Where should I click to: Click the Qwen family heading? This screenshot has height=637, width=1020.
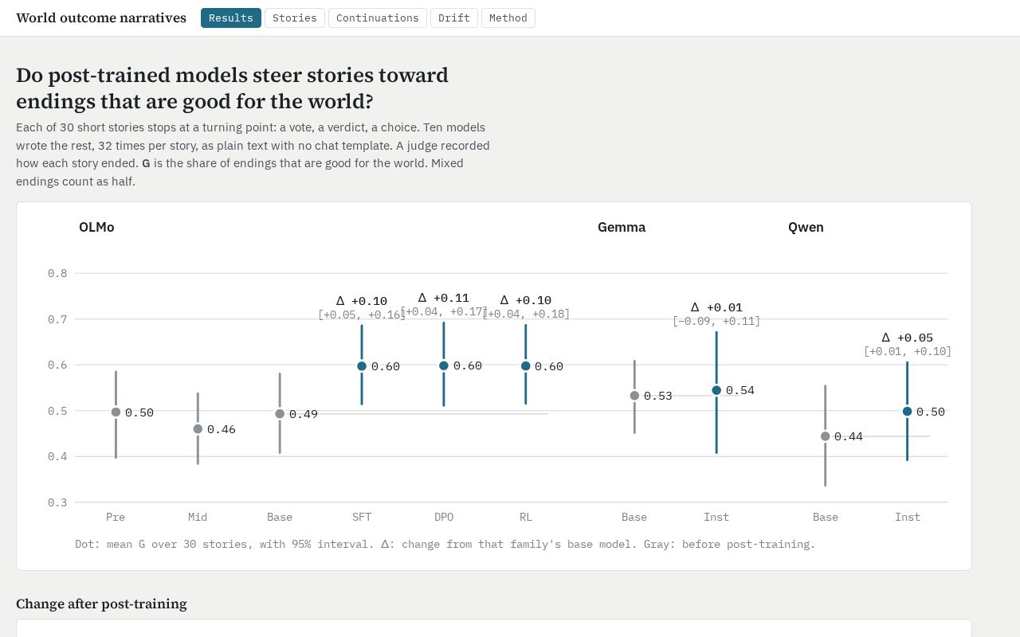click(x=806, y=227)
